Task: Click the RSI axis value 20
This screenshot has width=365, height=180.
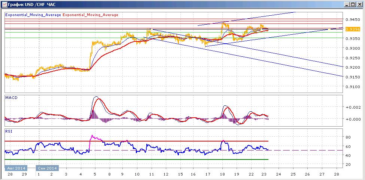Action: click(x=348, y=164)
